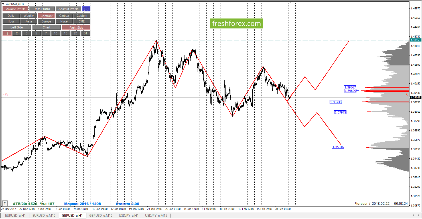Open the GBPUSD_e,H1 chart title dropdown arrow
This screenshot has width=422, height=219.
(3, 4)
